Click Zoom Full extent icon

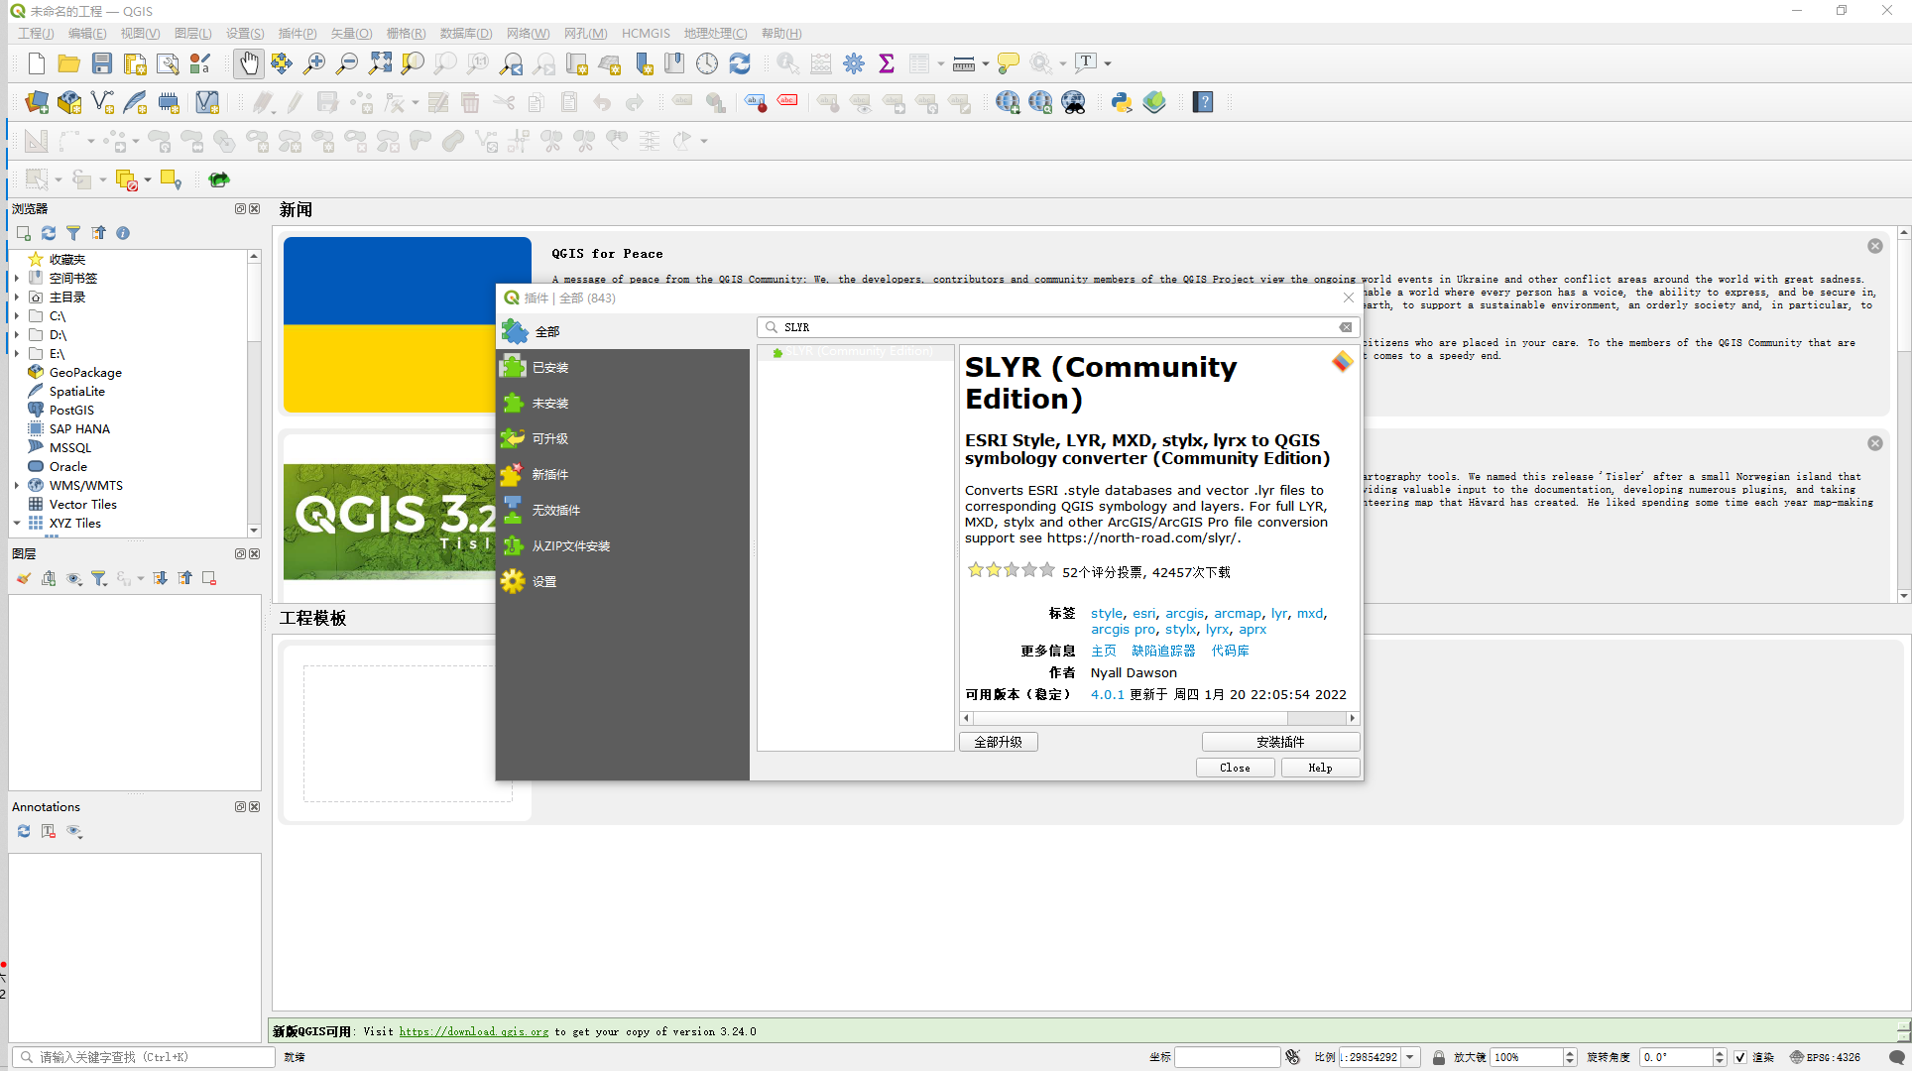pos(380,63)
